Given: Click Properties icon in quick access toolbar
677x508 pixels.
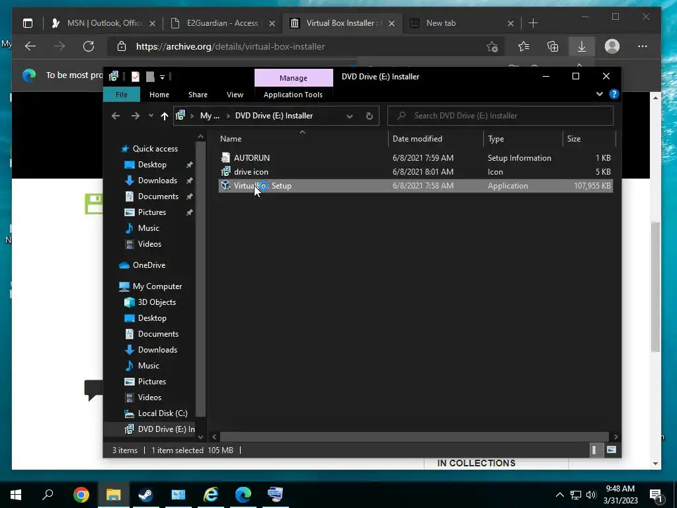Looking at the screenshot, I should point(135,77).
